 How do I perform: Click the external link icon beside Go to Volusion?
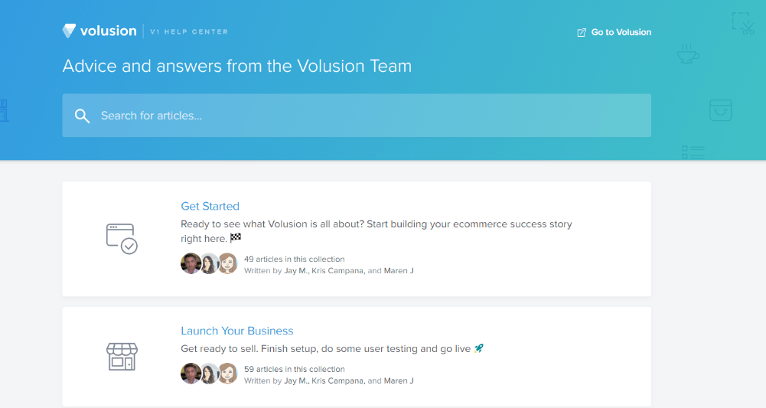pyautogui.click(x=582, y=33)
